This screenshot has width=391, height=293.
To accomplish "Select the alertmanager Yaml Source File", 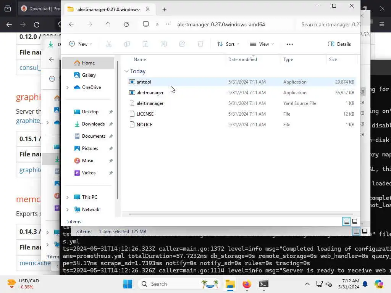I will click(241, 103).
